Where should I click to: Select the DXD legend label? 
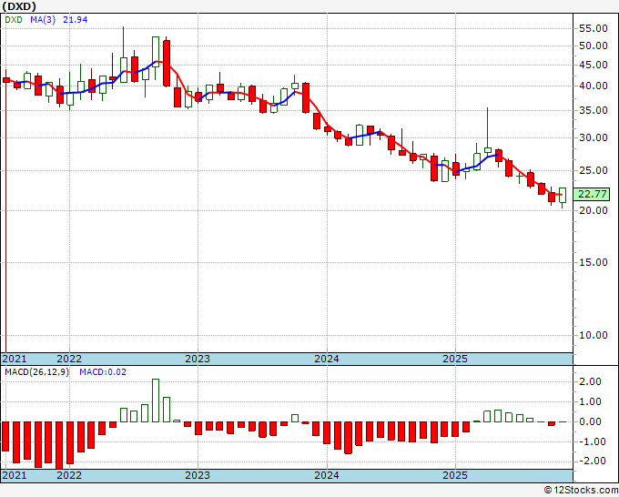[14, 20]
